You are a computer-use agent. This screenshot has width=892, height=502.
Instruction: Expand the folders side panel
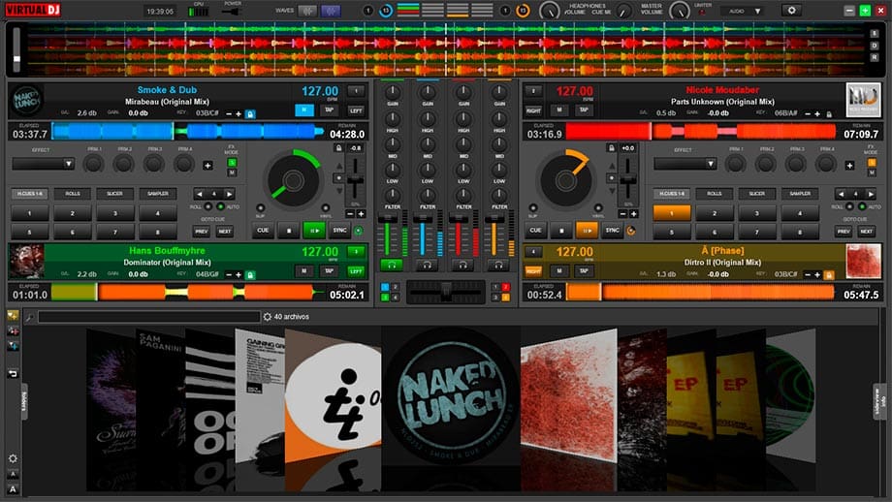click(x=24, y=401)
